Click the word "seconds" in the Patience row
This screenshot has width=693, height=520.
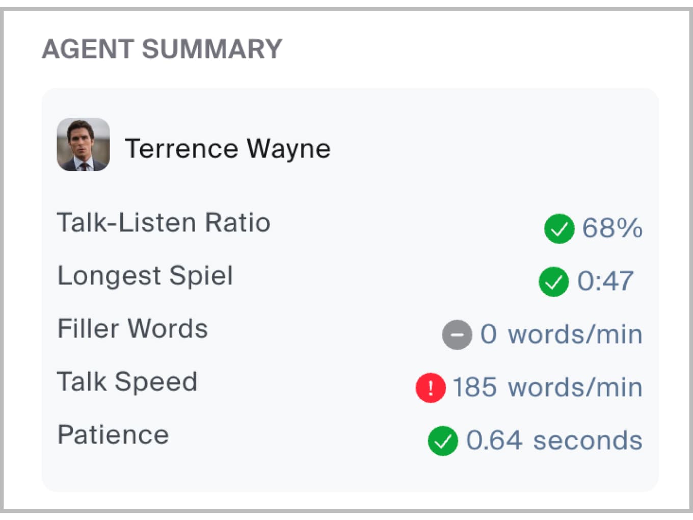pyautogui.click(x=588, y=440)
